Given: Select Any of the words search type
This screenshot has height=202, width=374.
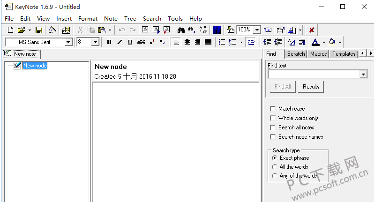Looking at the screenshot, I should pos(275,176).
